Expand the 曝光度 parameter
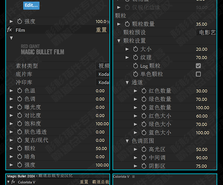Screen dimensions: 223x185 click(11, 107)
